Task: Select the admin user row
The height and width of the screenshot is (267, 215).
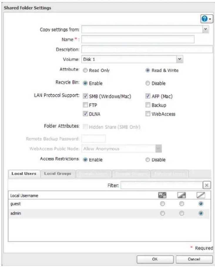Action: click(109, 213)
